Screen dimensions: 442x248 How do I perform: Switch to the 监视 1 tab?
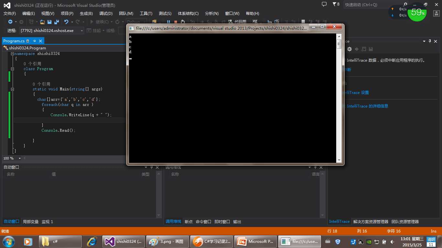[x=47, y=222]
